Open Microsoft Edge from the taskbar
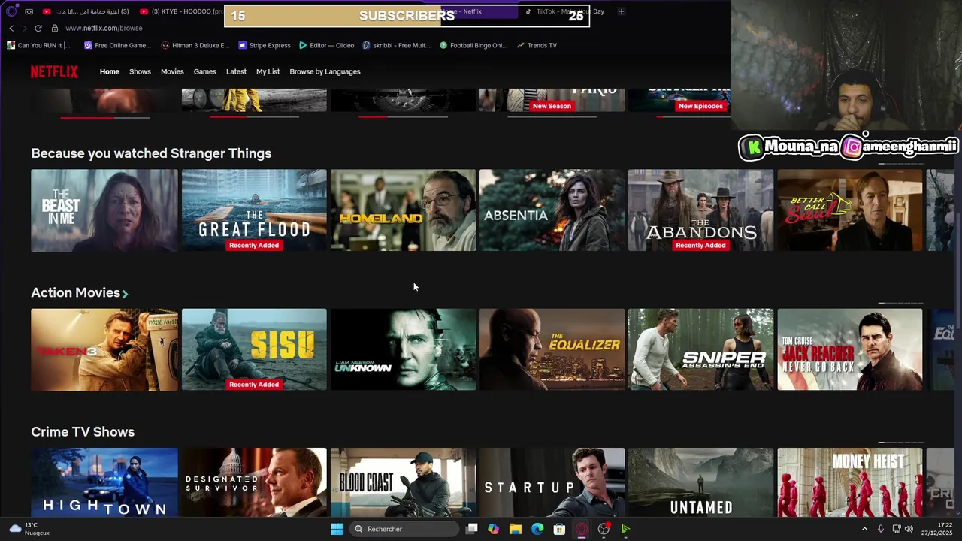This screenshot has width=962, height=541. (x=537, y=529)
